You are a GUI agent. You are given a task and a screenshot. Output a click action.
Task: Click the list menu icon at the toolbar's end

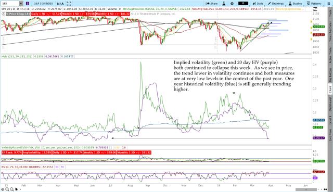pyautogui.click(x=329, y=4)
